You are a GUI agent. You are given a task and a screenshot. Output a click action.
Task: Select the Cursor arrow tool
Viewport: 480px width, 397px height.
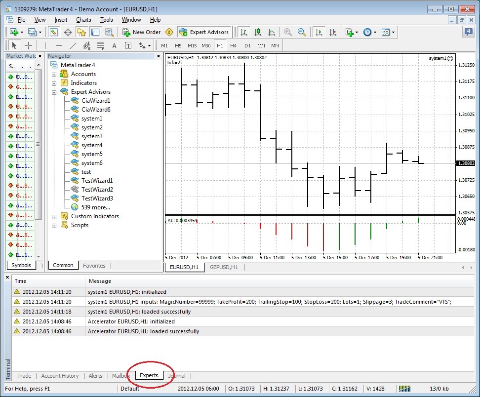click(14, 45)
